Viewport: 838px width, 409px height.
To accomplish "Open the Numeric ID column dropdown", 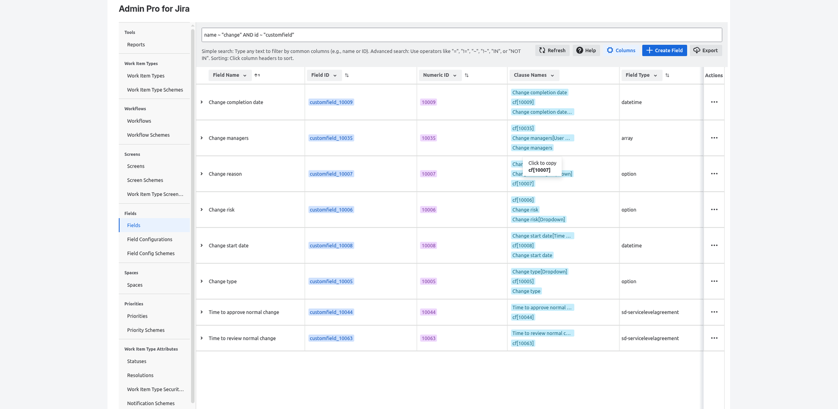I will pos(440,75).
